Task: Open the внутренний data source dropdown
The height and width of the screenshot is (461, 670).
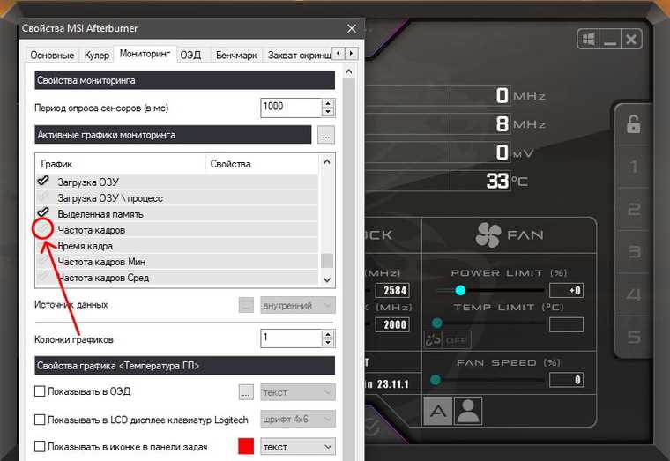Action: 298,306
